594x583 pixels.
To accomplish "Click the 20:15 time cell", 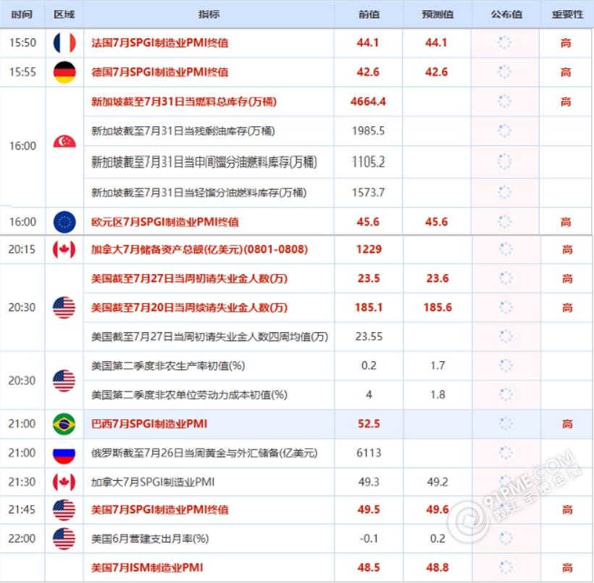I will 22,249.
